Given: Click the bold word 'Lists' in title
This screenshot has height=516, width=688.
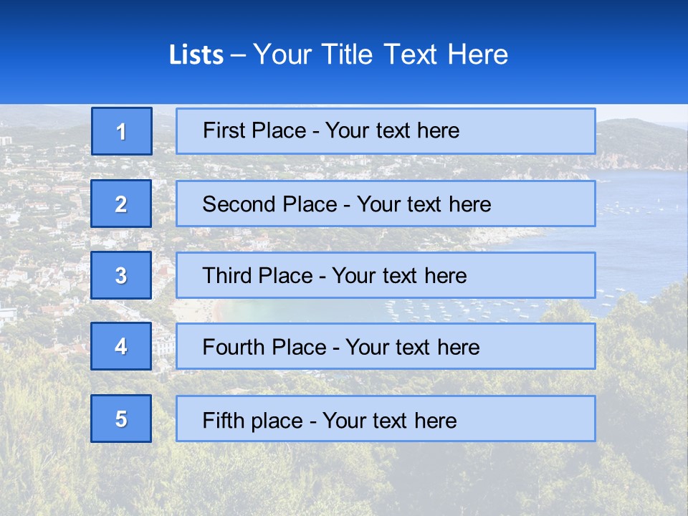Looking at the screenshot, I should pyautogui.click(x=196, y=55).
